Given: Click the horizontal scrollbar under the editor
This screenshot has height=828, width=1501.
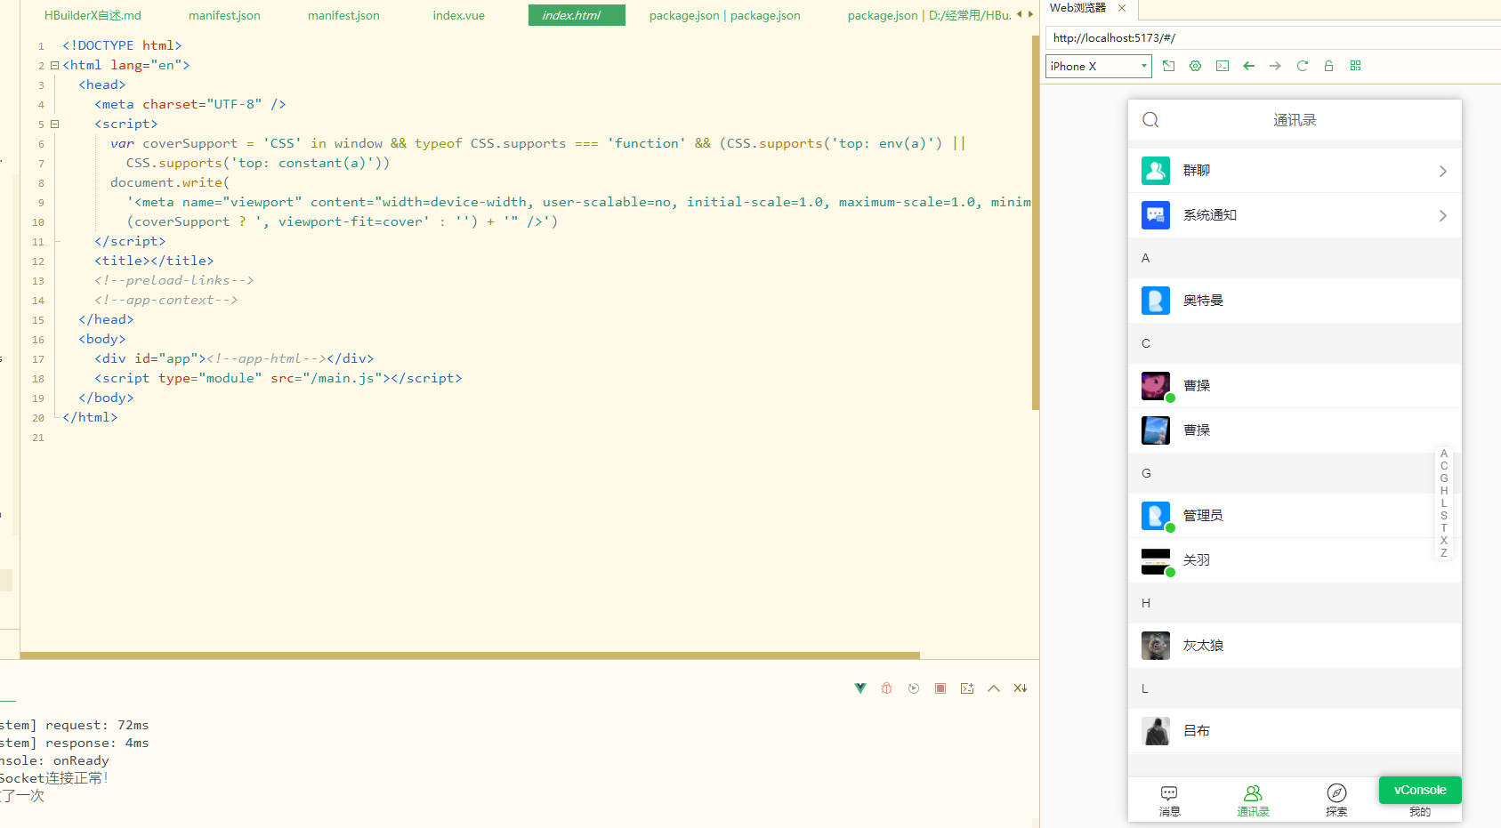Looking at the screenshot, I should tap(470, 655).
